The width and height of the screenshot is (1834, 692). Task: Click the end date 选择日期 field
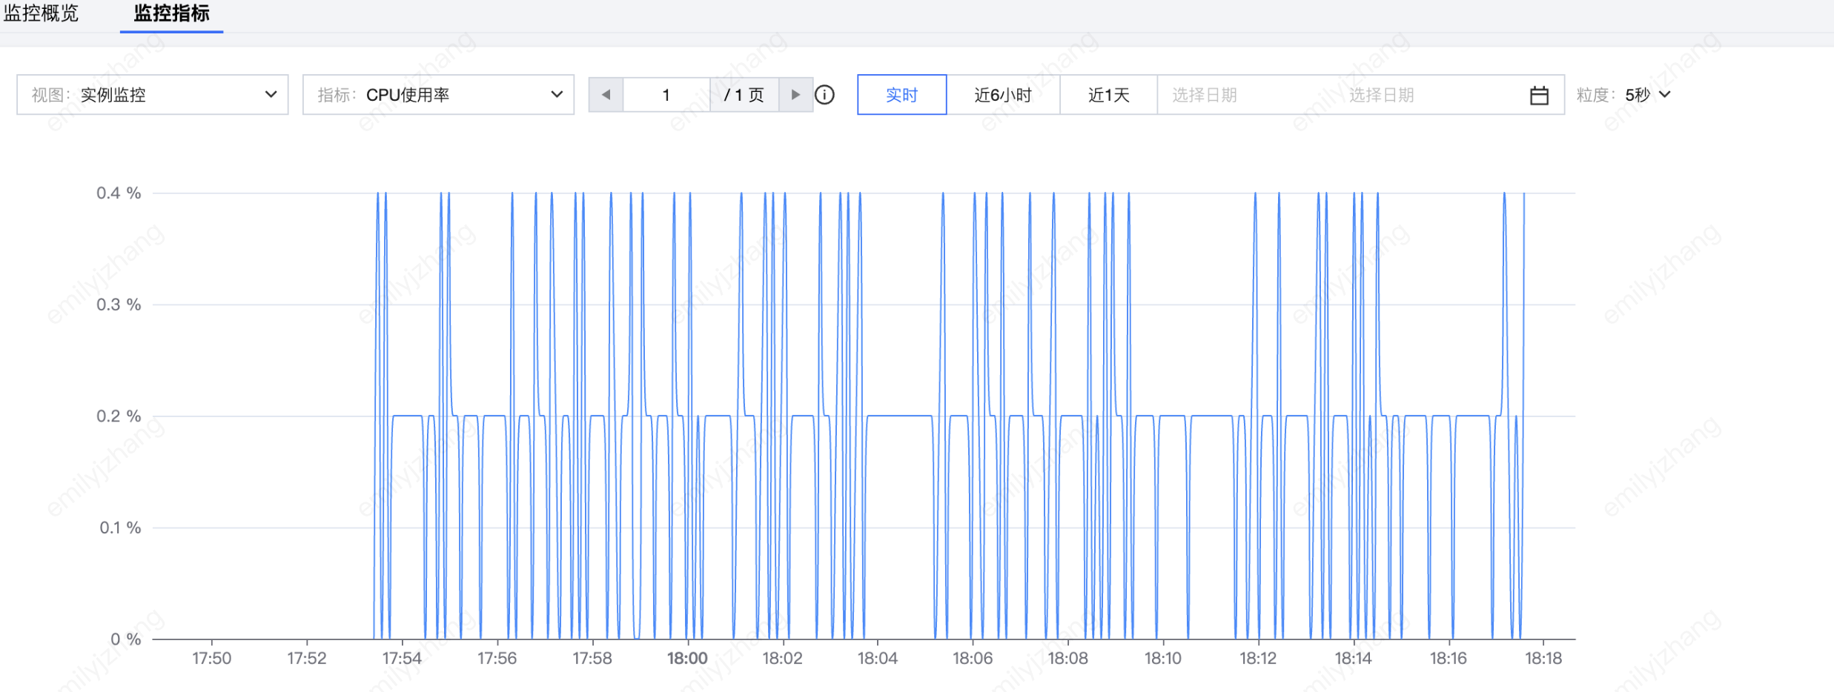[x=1381, y=95]
